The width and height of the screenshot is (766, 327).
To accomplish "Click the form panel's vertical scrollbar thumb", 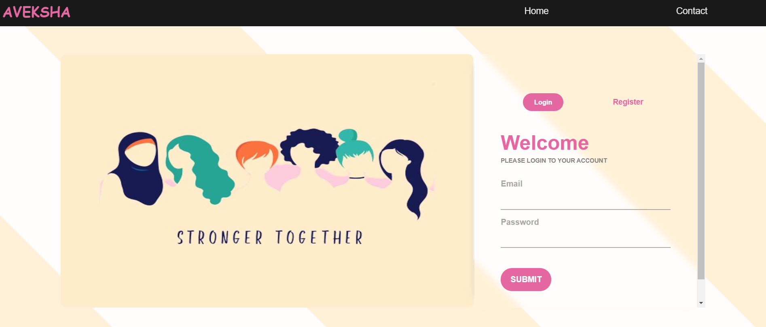I will tap(701, 171).
